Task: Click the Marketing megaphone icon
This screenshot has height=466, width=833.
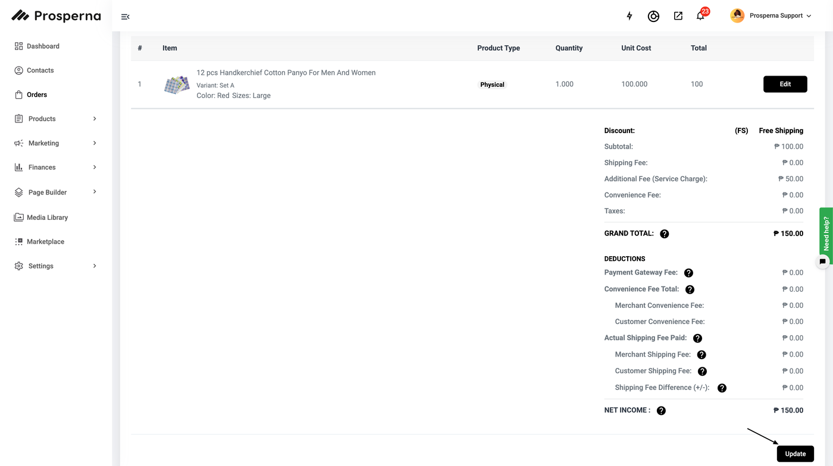Action: pyautogui.click(x=18, y=143)
